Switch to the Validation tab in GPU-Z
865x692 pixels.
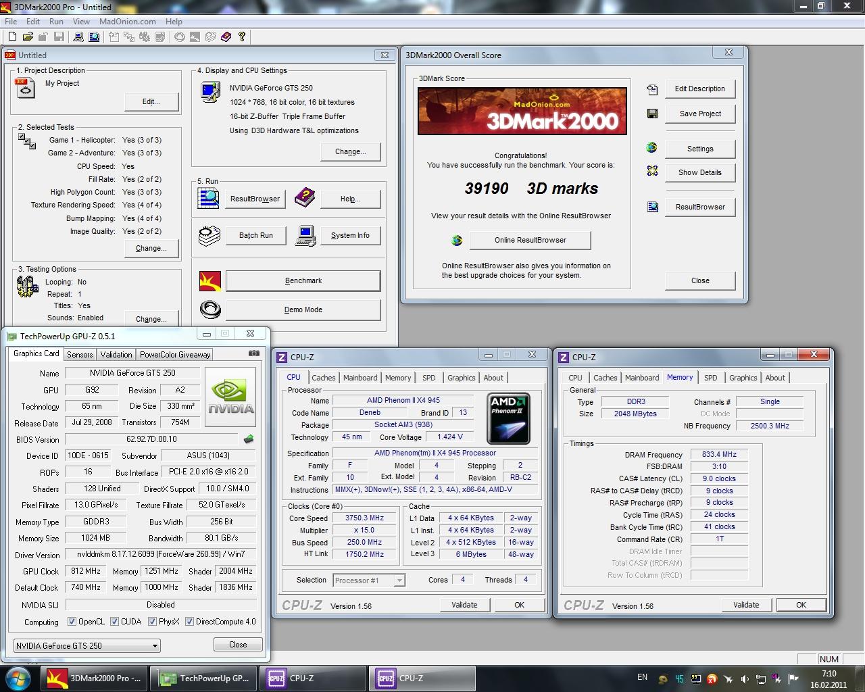(x=116, y=354)
